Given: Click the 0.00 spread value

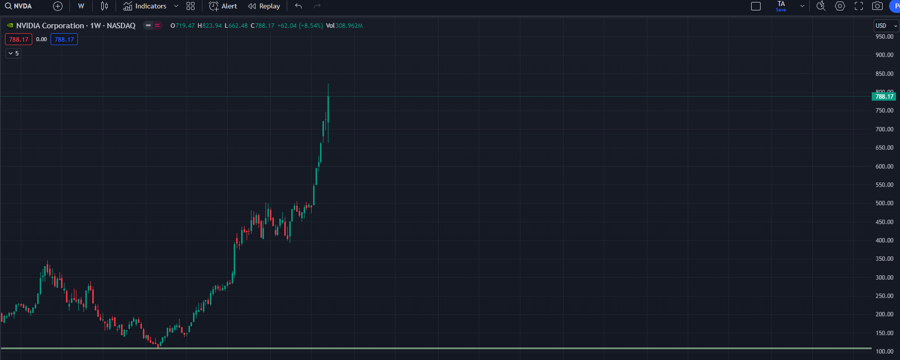Looking at the screenshot, I should tap(42, 39).
